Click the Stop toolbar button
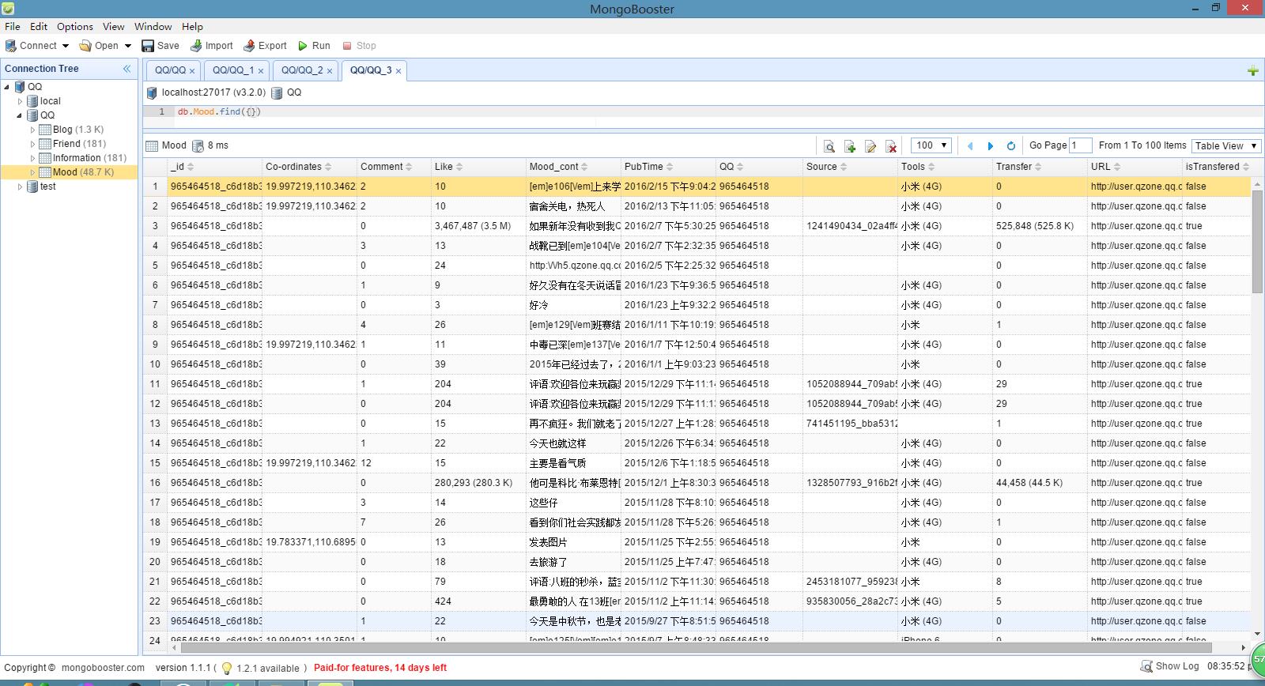 coord(359,46)
